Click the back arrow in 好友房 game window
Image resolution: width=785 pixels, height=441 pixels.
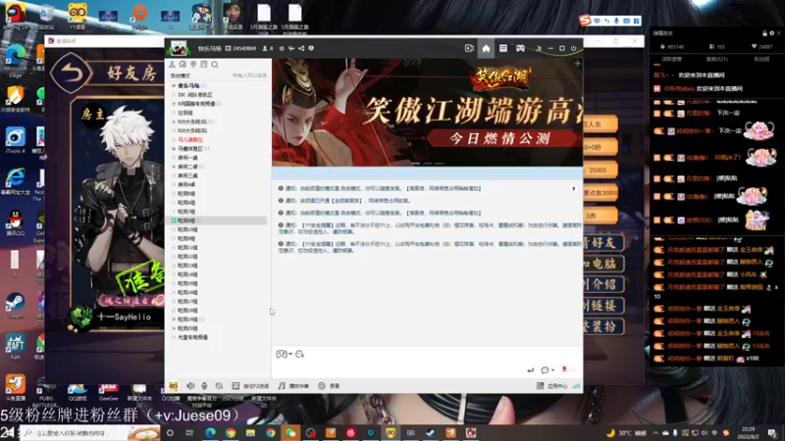coord(72,73)
